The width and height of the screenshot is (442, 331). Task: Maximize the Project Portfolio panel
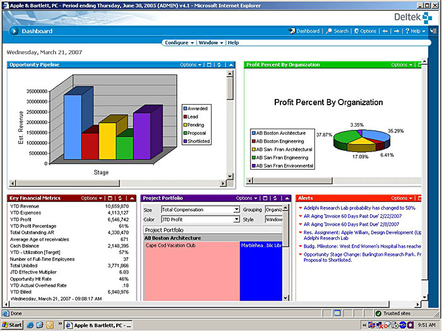(x=265, y=198)
